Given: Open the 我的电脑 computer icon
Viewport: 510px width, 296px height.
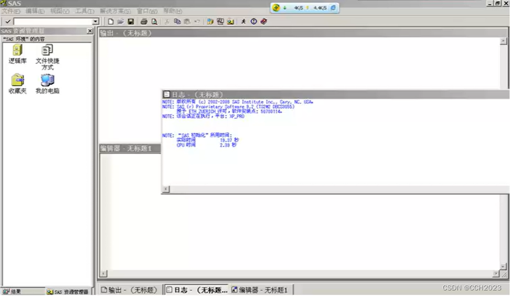Looking at the screenshot, I should (x=48, y=84).
